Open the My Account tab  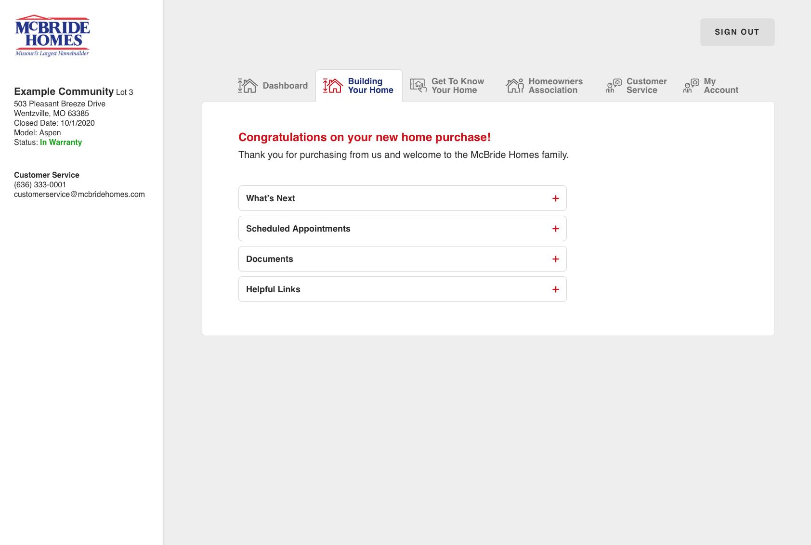pyautogui.click(x=711, y=86)
